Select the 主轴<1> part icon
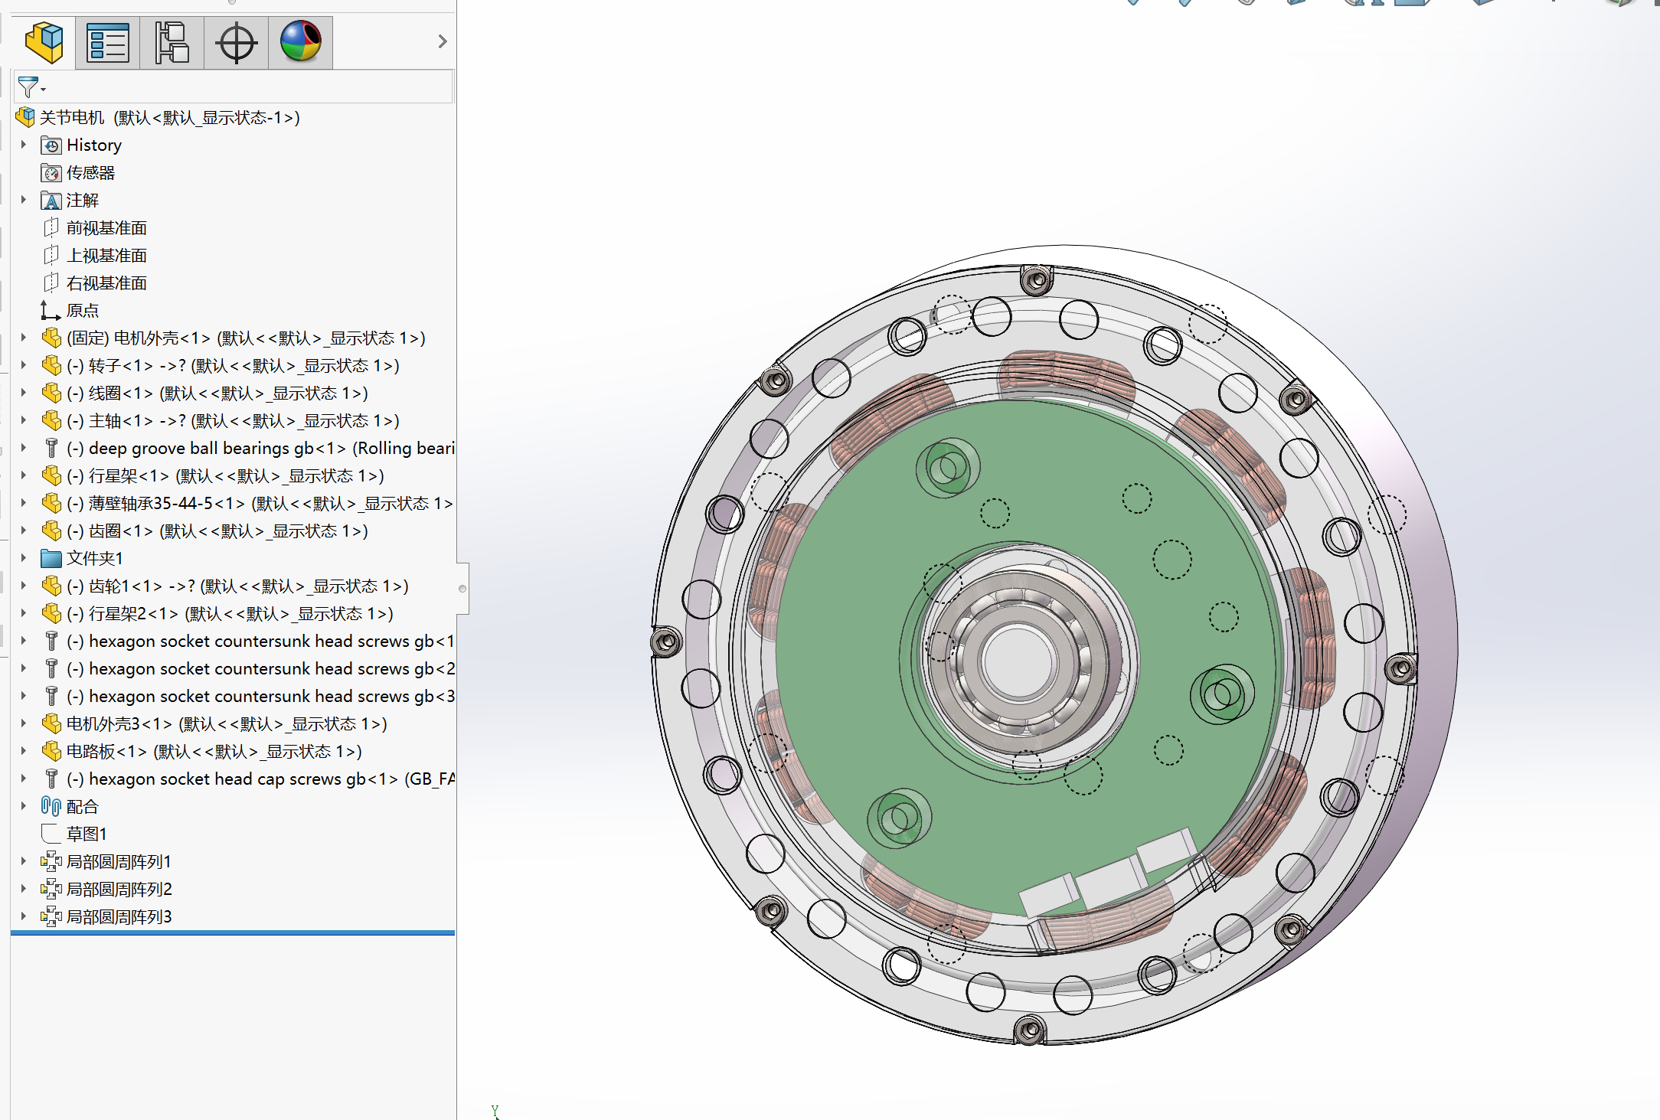This screenshot has height=1120, width=1660. click(51, 420)
